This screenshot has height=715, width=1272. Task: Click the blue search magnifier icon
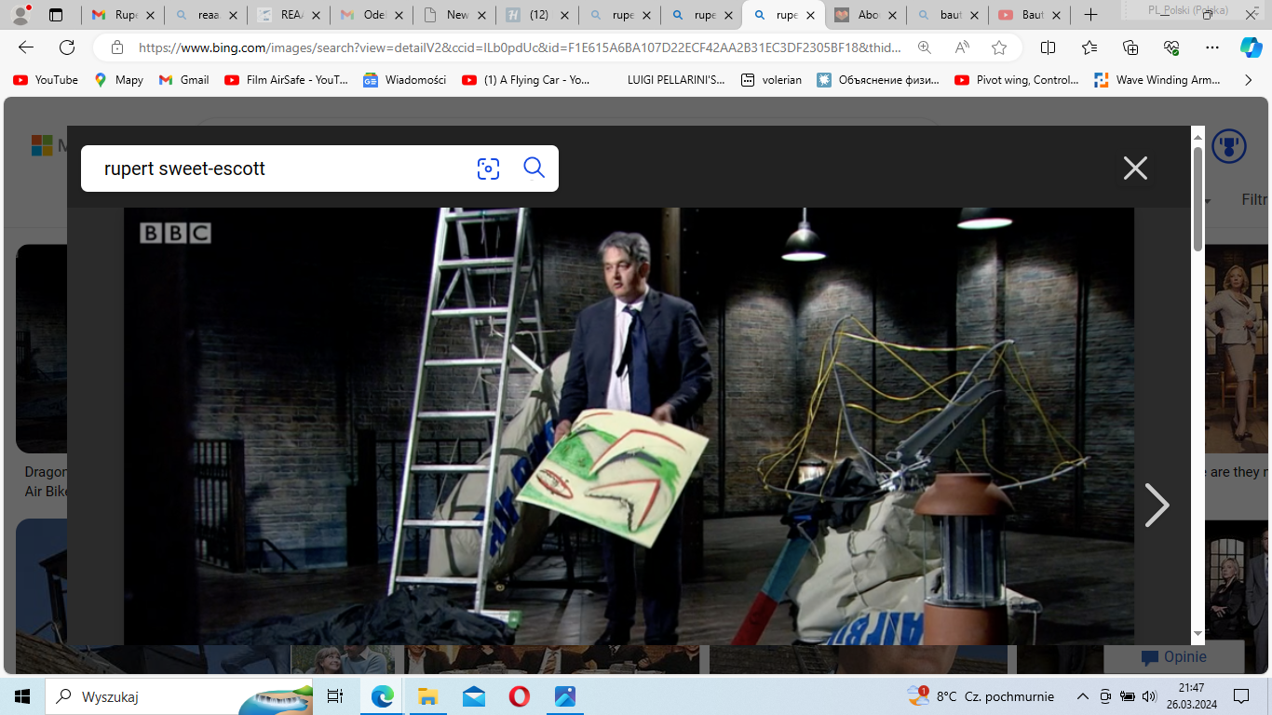click(534, 168)
